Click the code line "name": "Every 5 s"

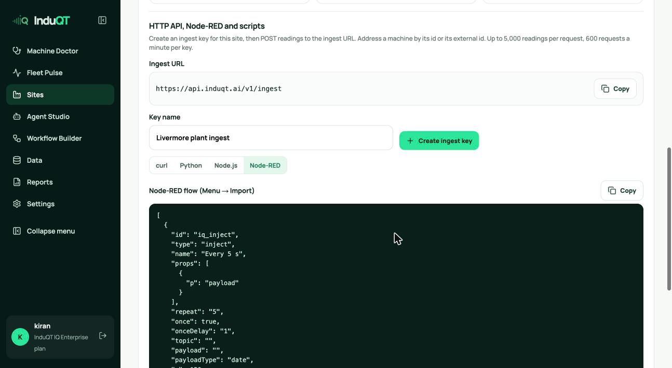click(208, 254)
